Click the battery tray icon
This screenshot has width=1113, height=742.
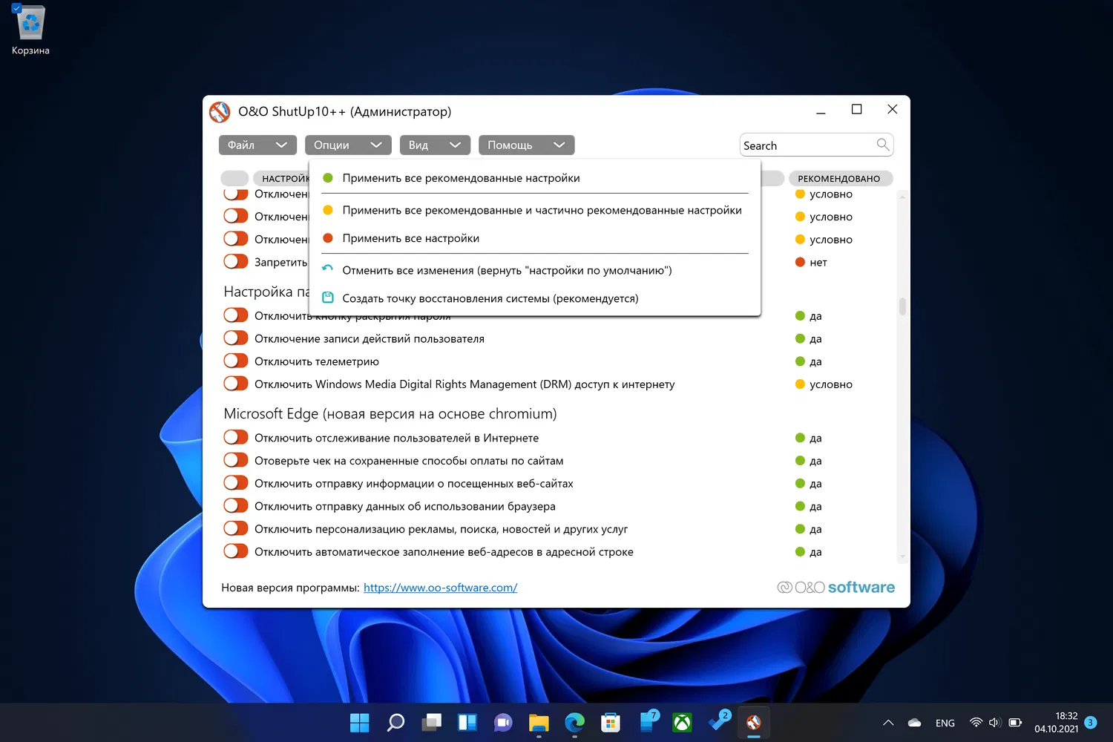(x=1015, y=723)
